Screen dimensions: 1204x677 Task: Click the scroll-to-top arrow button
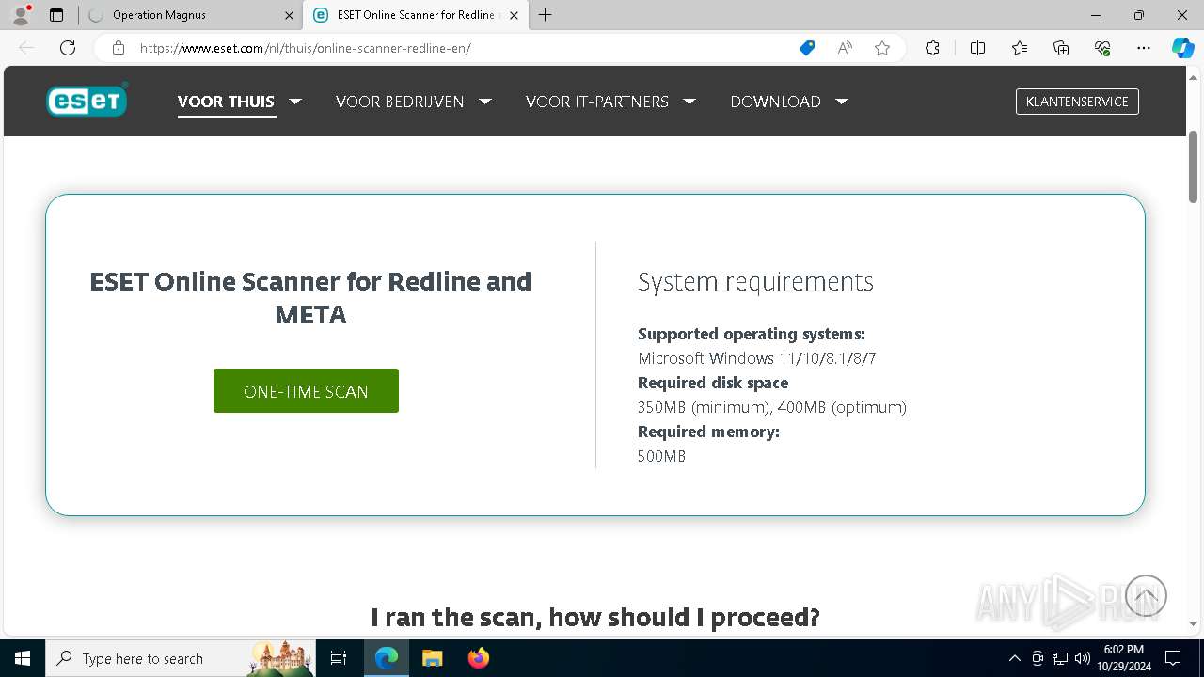tap(1145, 595)
